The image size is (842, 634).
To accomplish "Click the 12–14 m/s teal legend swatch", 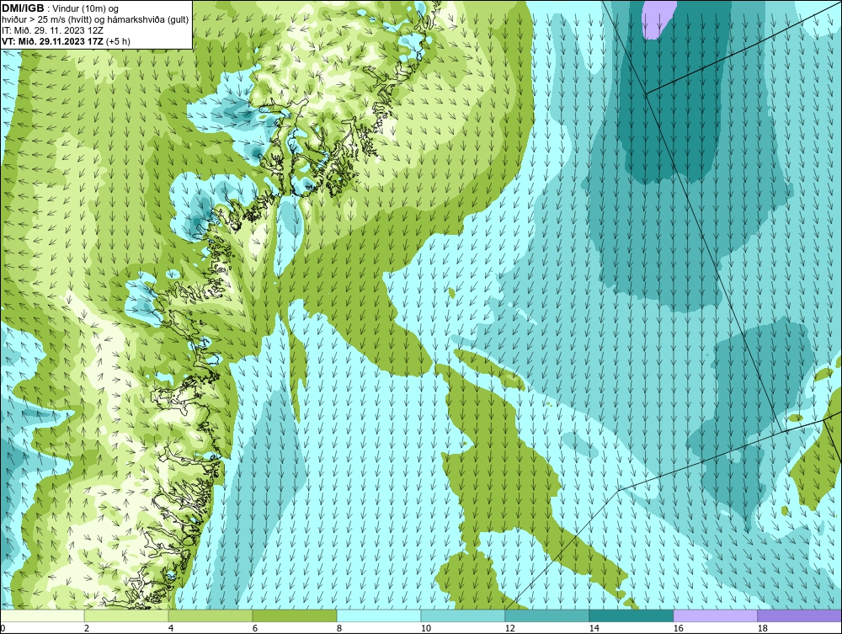I will (546, 616).
